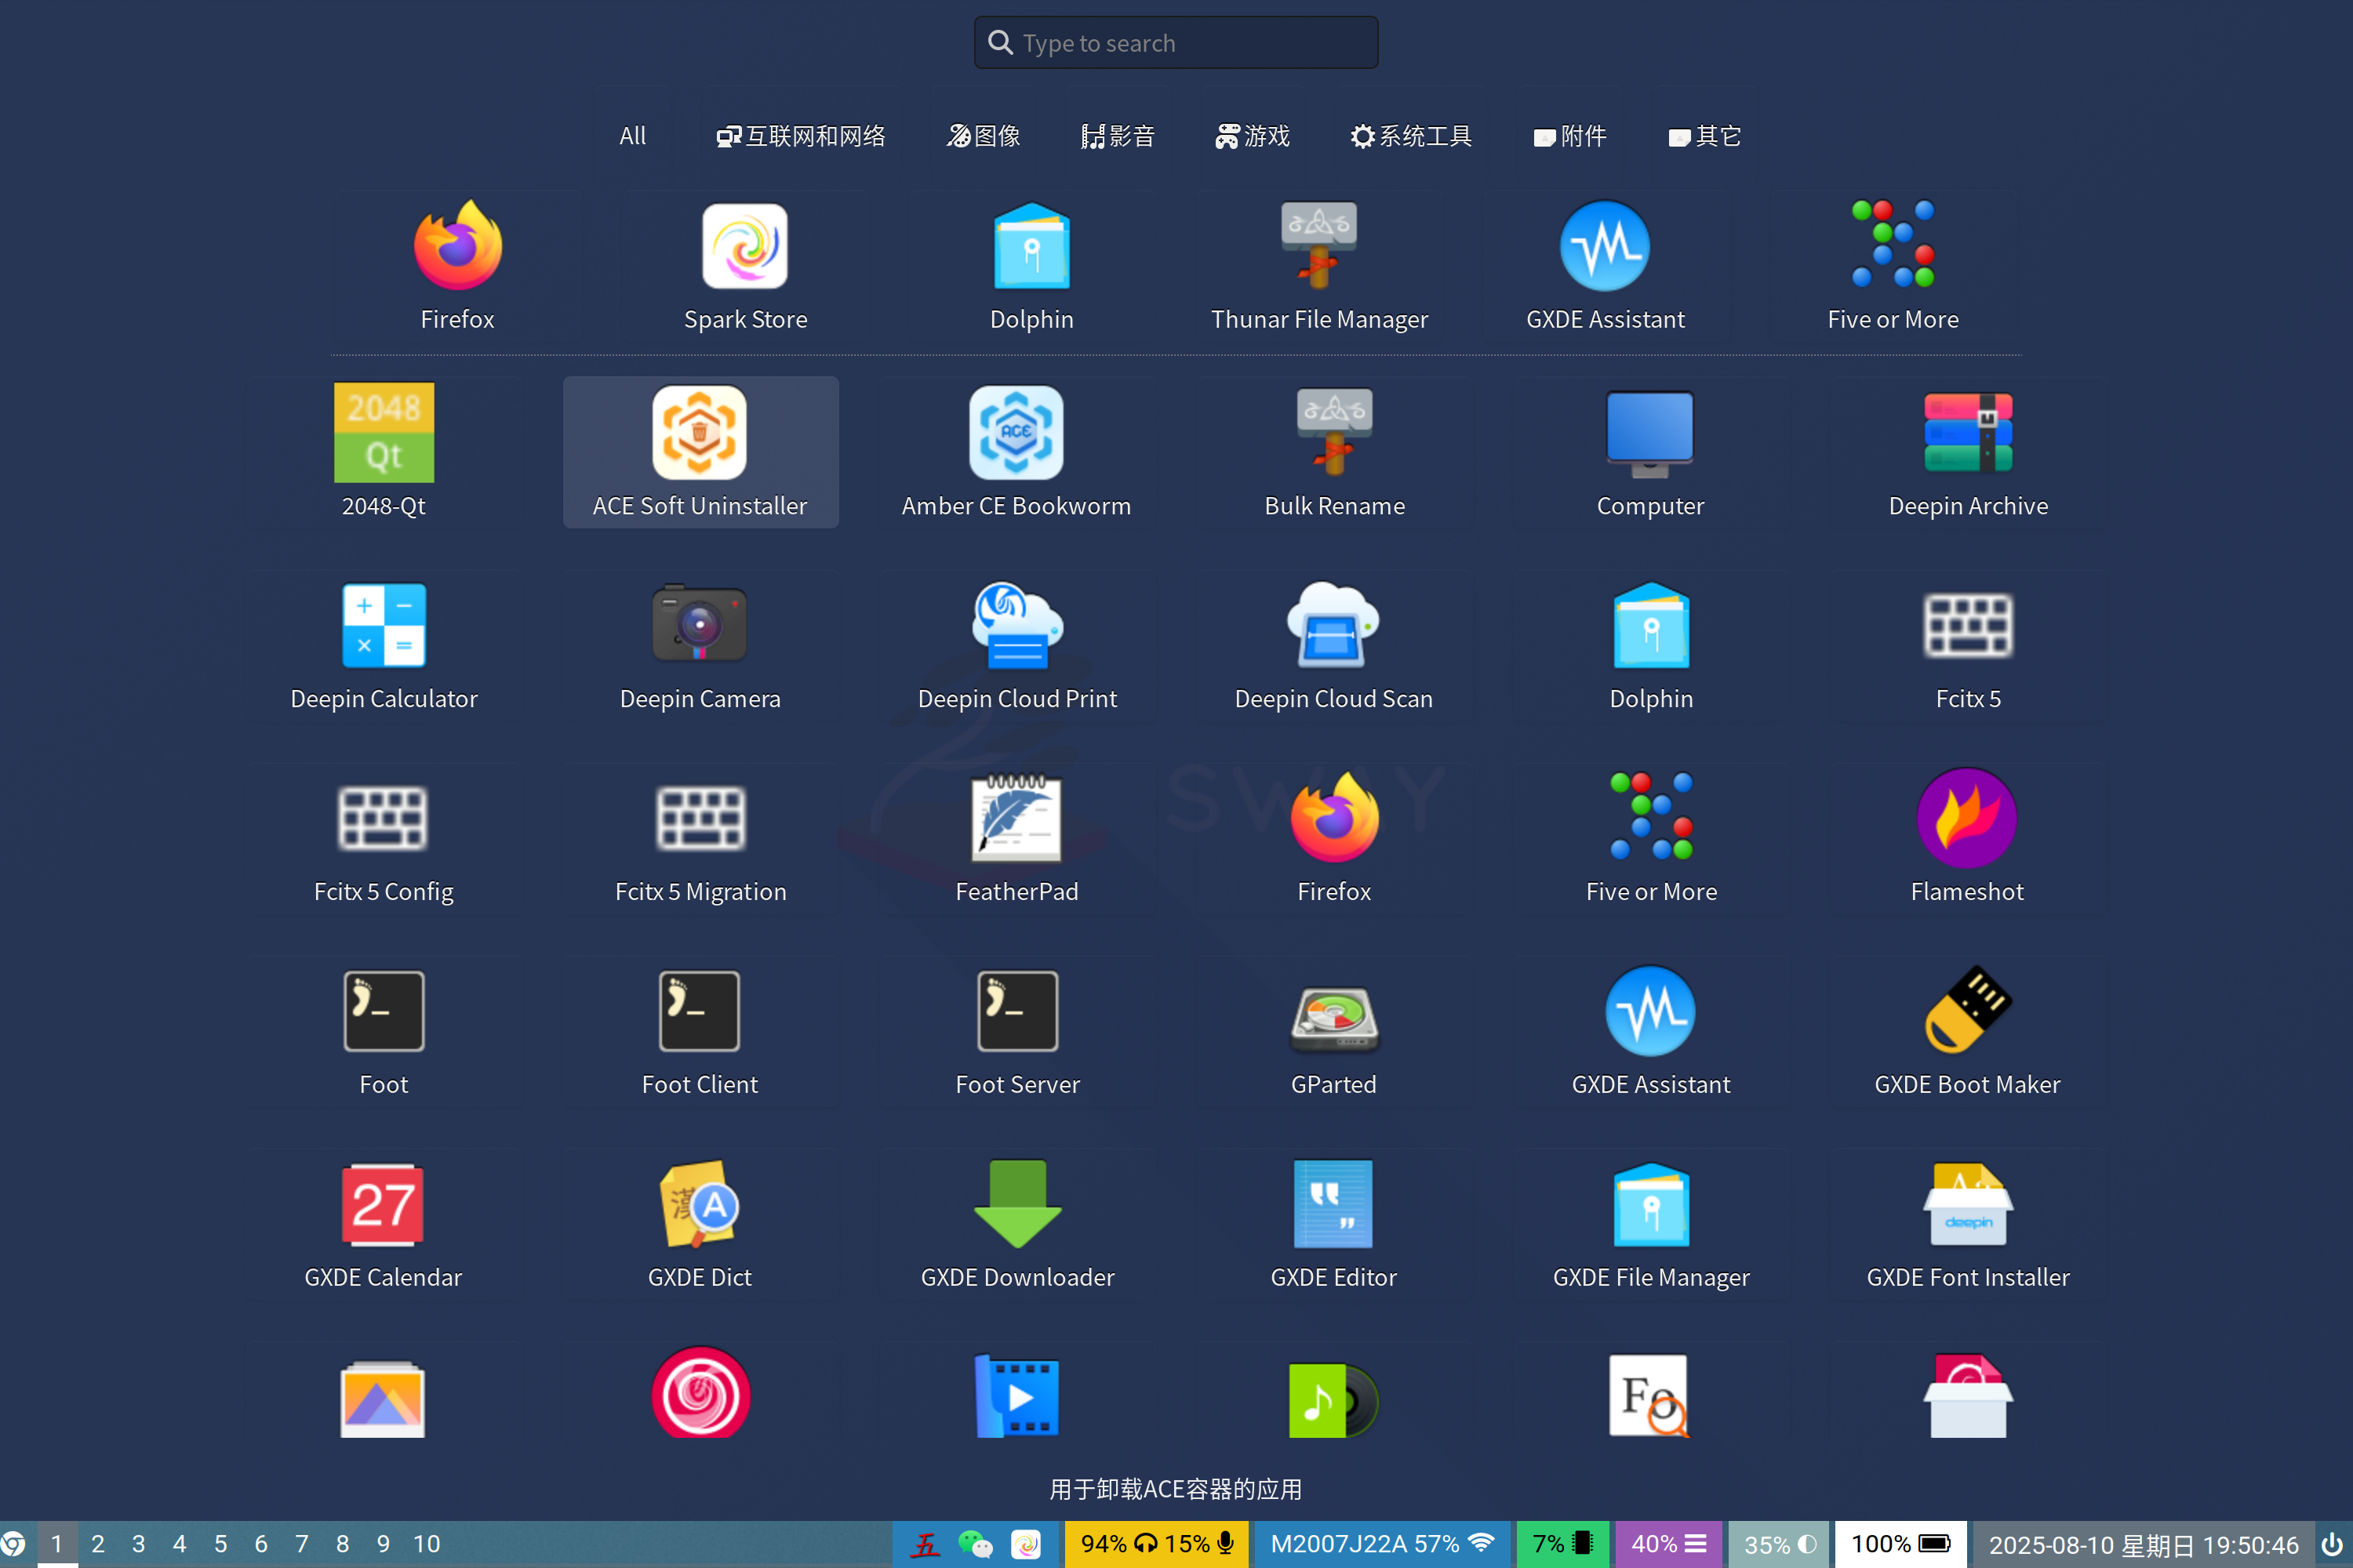Launch Deepin Archive
This screenshot has width=2353, height=1568.
(x=1968, y=452)
